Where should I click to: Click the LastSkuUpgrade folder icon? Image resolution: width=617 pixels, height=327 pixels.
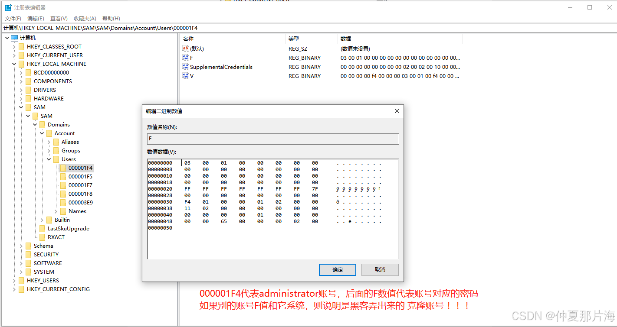click(42, 228)
